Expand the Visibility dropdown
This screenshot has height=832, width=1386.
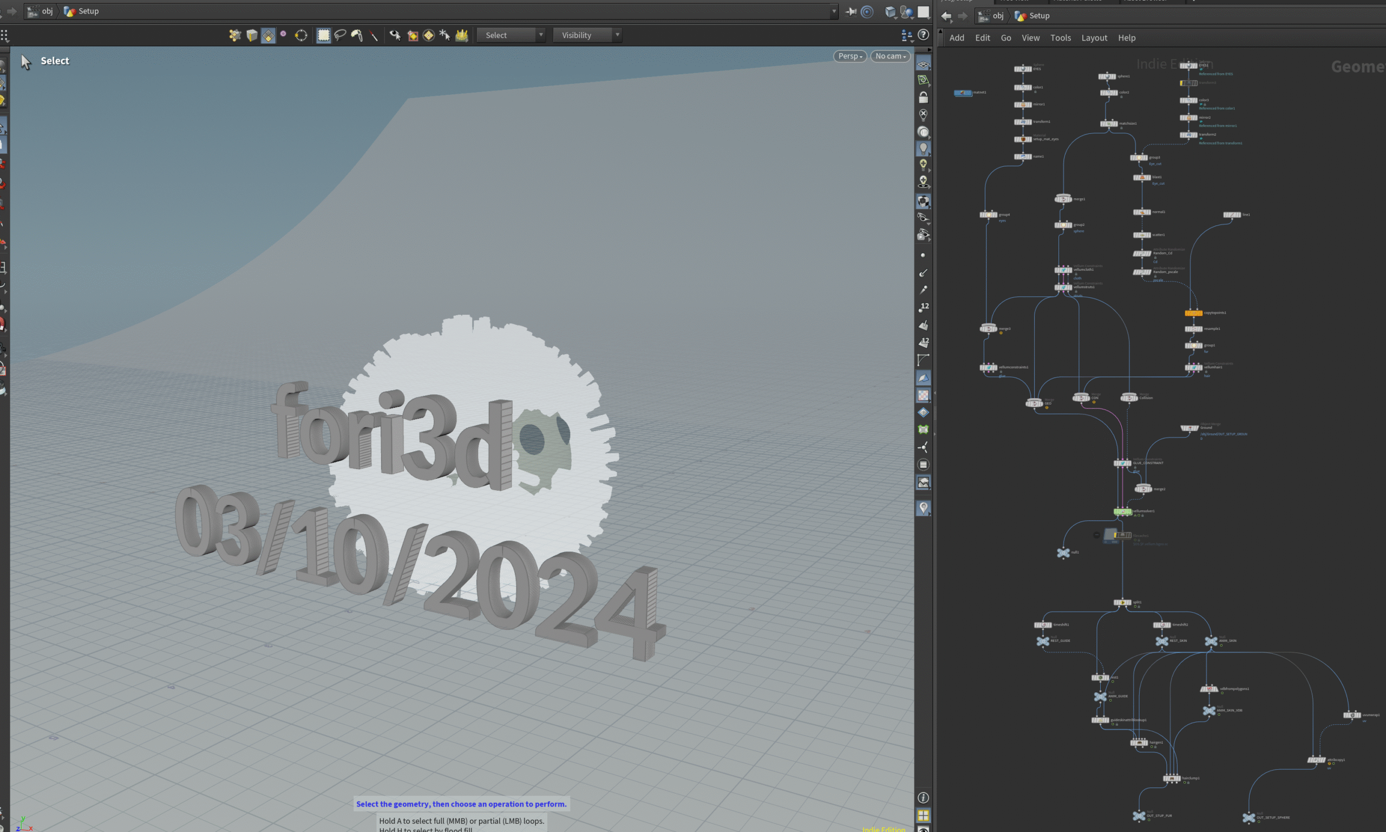[x=587, y=35]
